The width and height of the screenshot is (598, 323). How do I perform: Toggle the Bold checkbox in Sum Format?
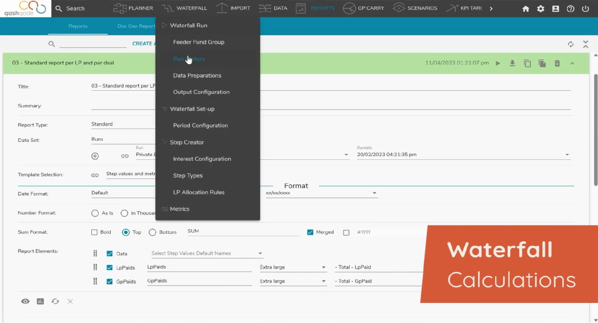(94, 232)
